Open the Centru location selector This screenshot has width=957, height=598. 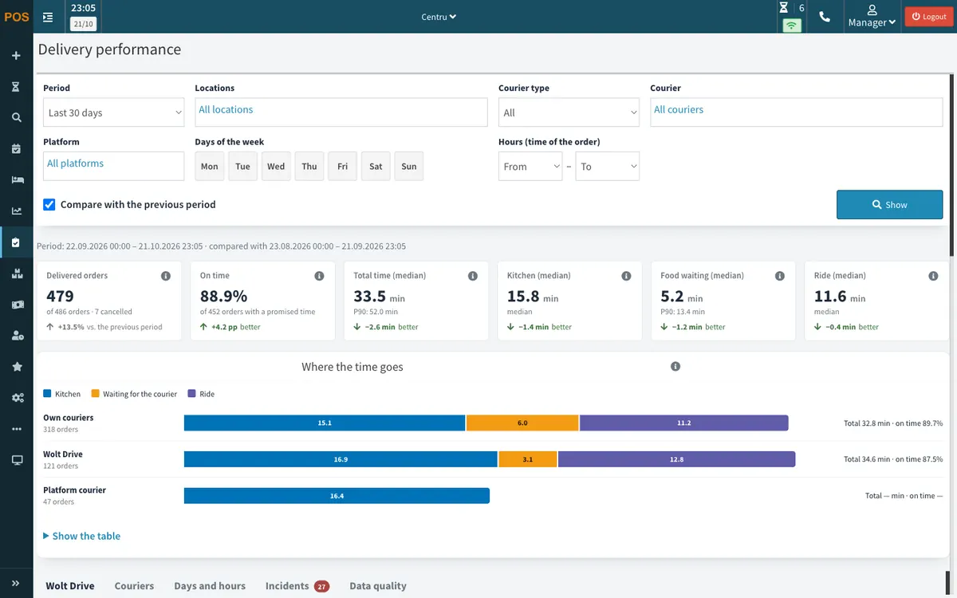click(439, 17)
